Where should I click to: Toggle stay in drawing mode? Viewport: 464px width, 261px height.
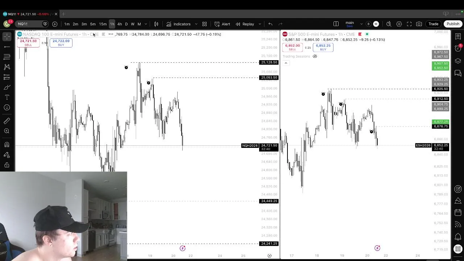[x=7, y=155]
